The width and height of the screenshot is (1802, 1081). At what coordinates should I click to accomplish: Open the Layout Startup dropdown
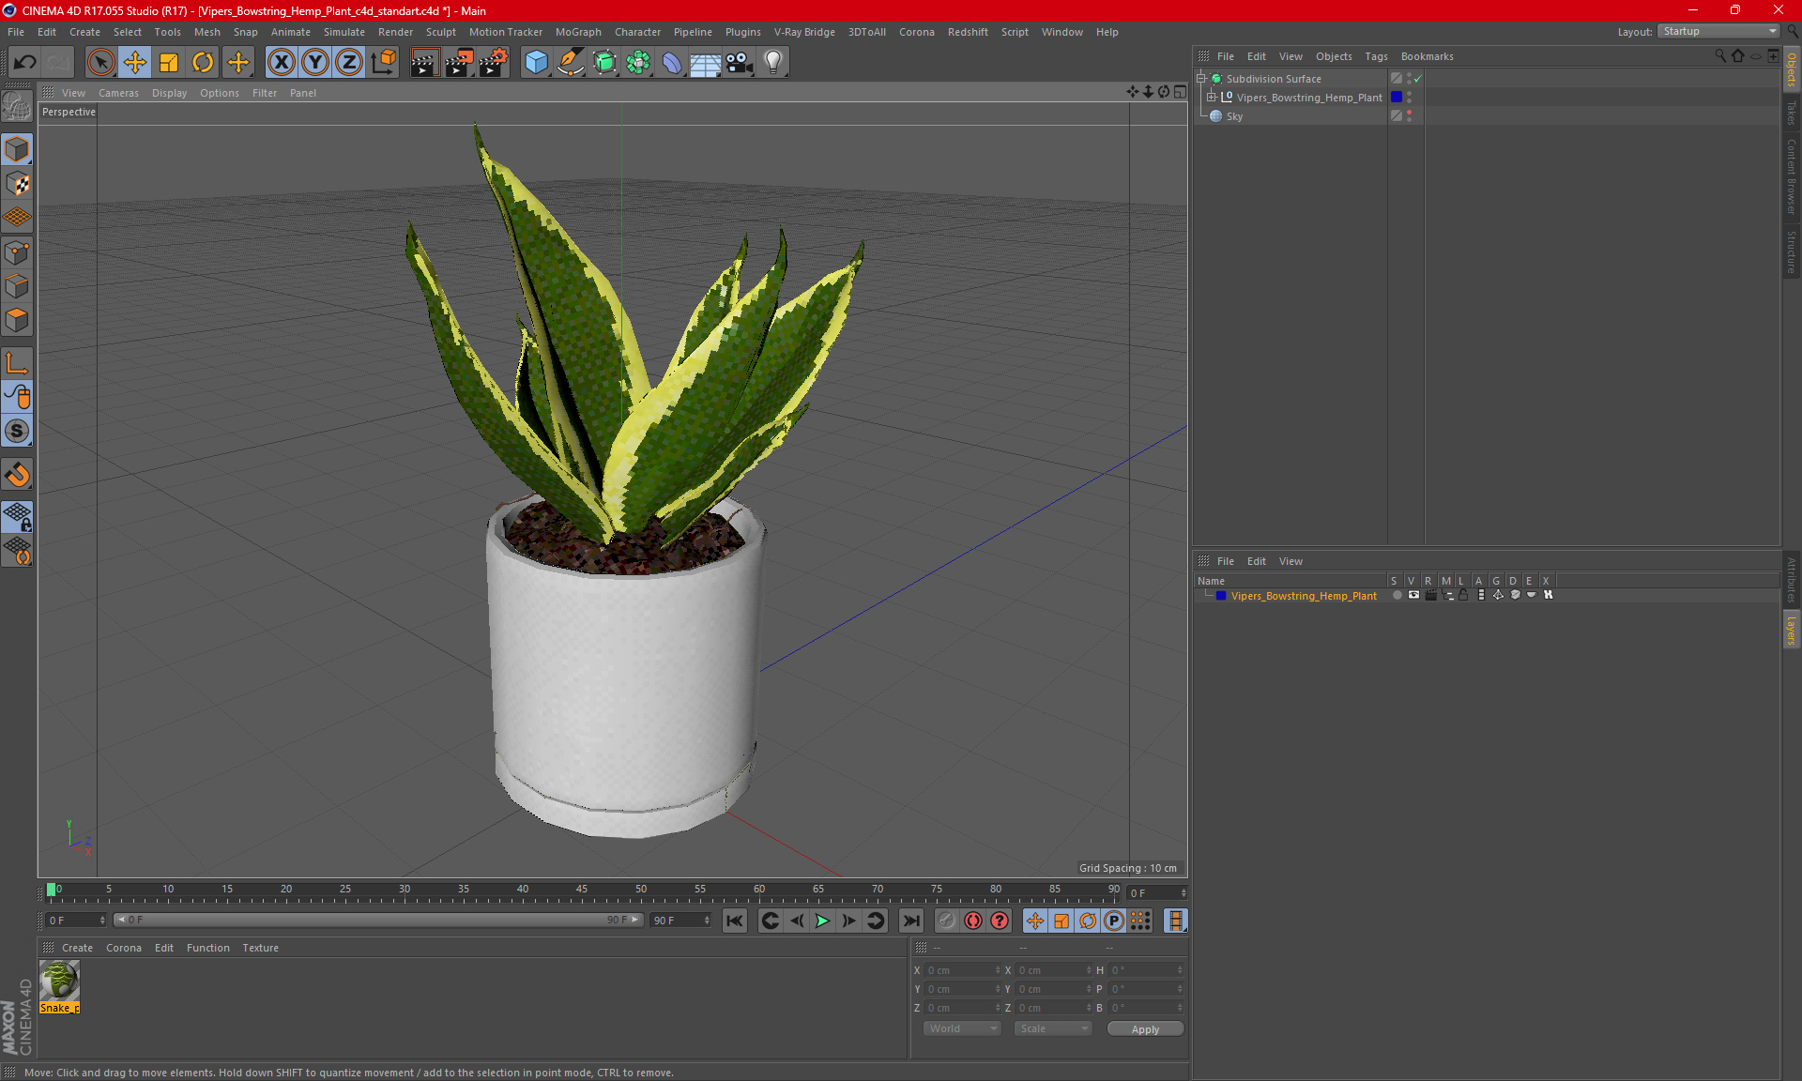pyautogui.click(x=1719, y=31)
